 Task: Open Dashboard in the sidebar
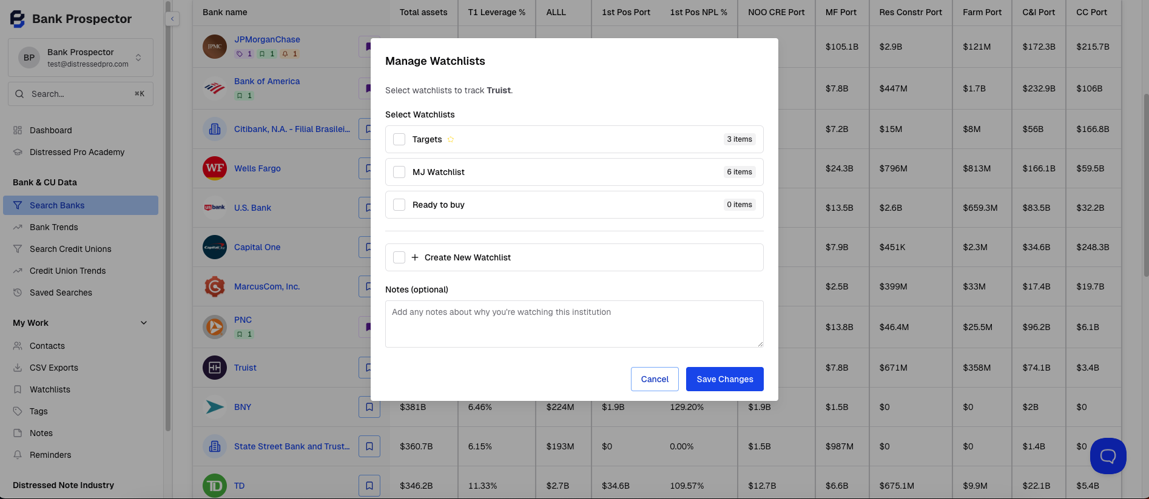point(50,130)
